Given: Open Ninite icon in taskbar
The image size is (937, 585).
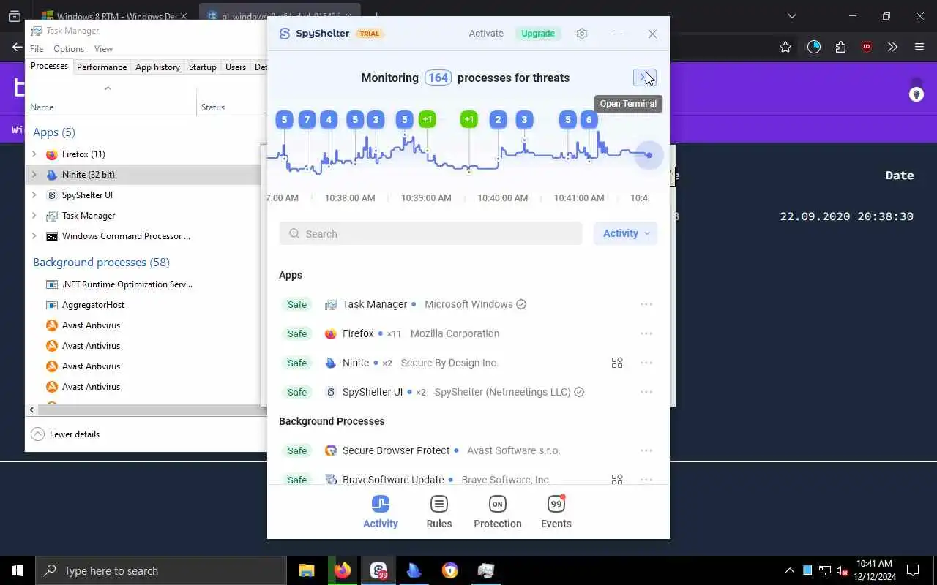Looking at the screenshot, I should pos(414,570).
